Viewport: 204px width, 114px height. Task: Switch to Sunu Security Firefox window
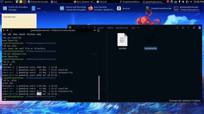[x=101, y=9]
